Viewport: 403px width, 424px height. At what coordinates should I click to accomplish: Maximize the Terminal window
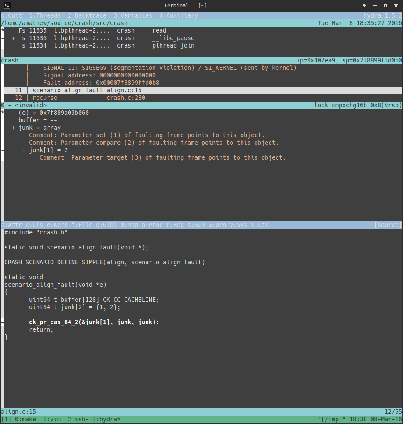385,6
